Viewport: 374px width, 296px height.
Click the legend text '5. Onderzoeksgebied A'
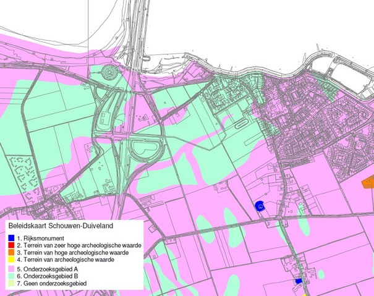click(x=48, y=269)
